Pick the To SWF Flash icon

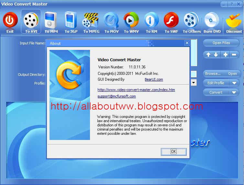pos(171,20)
